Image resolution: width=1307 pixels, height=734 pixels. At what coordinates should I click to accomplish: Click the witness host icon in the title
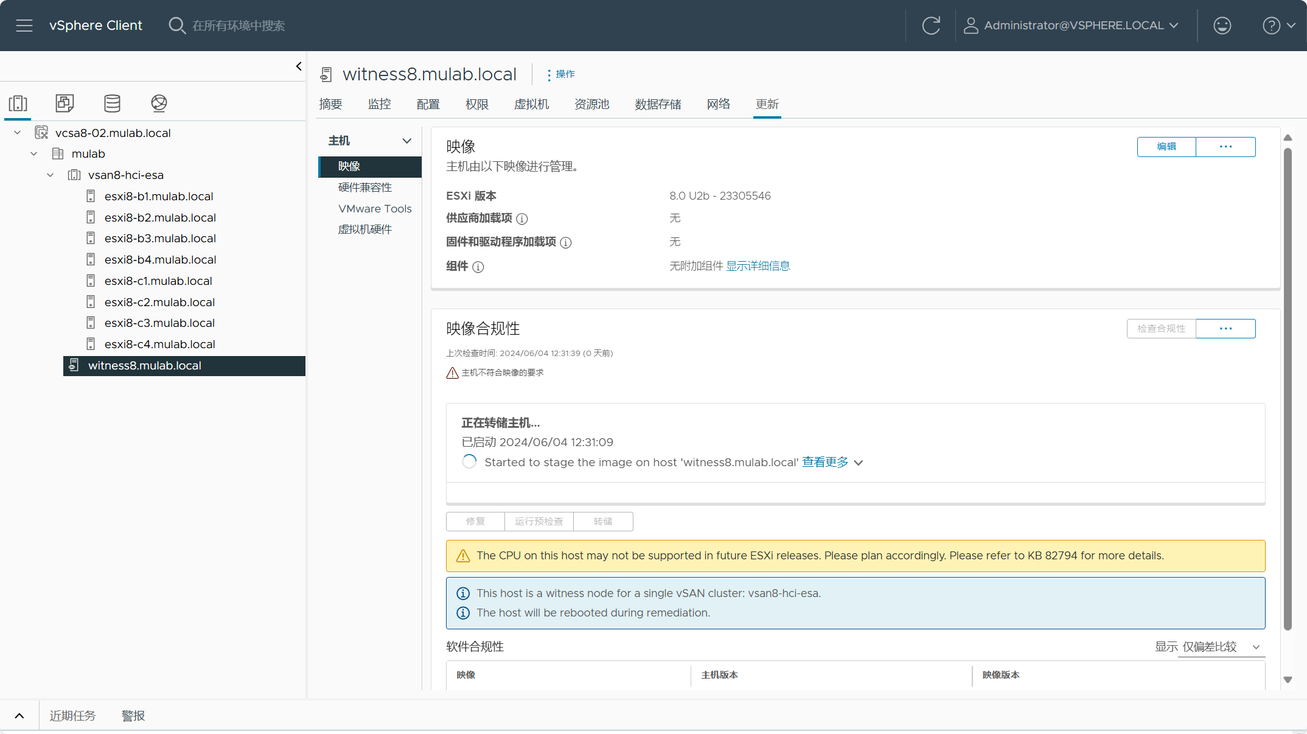click(x=326, y=74)
